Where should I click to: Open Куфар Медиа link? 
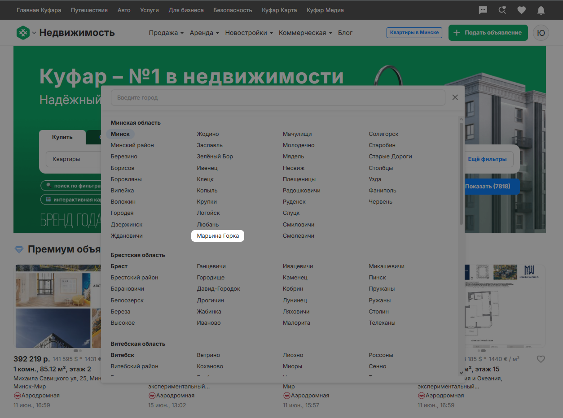tap(325, 10)
